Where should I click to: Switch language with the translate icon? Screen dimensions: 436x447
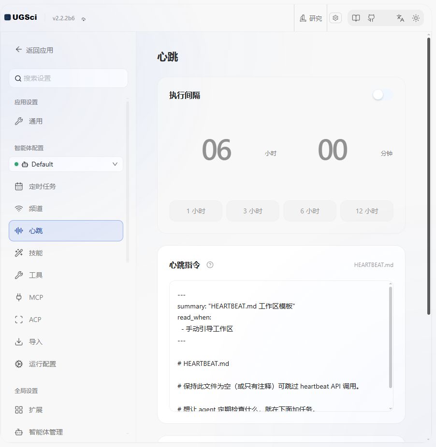[x=400, y=18]
